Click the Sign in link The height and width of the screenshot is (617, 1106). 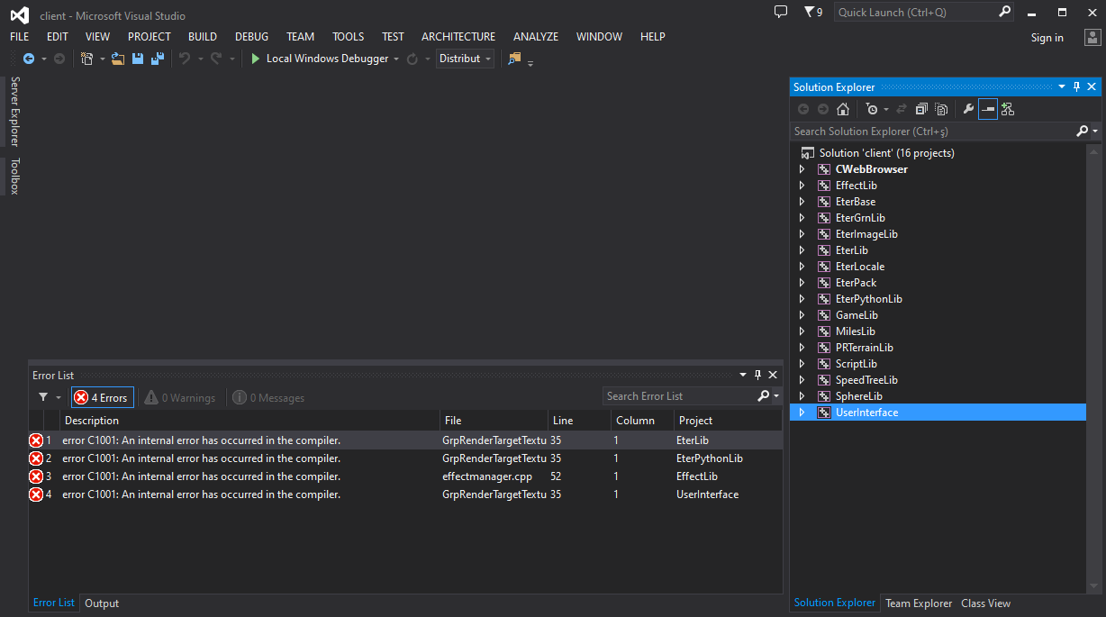click(1047, 38)
